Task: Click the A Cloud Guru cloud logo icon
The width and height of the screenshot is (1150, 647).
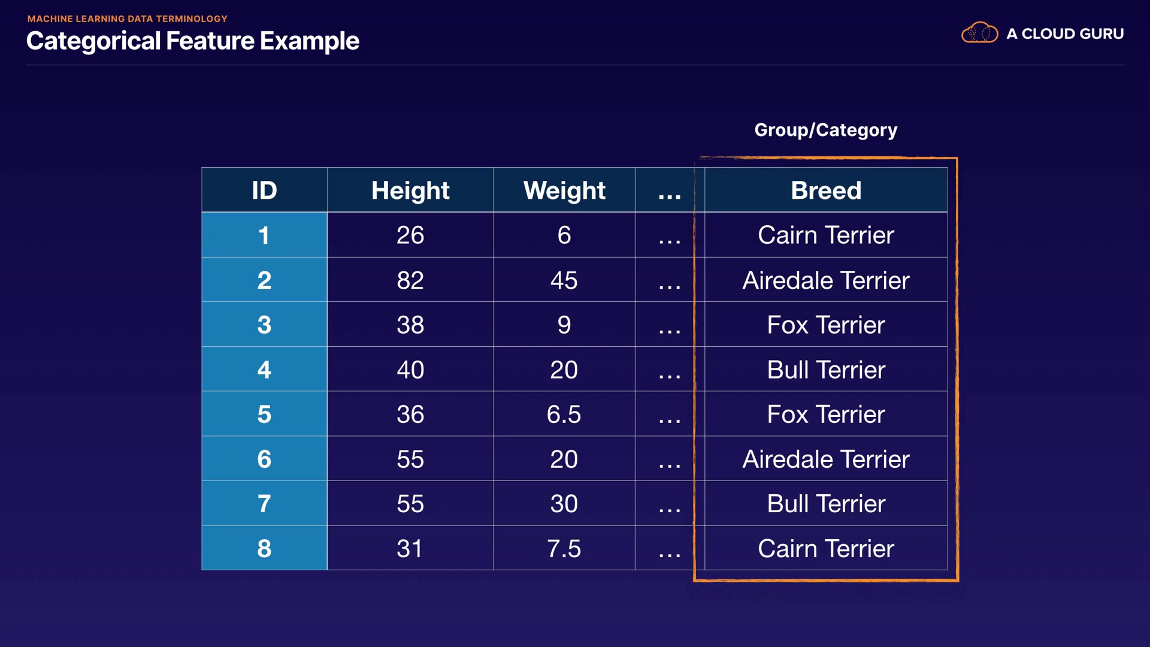Action: click(x=979, y=33)
